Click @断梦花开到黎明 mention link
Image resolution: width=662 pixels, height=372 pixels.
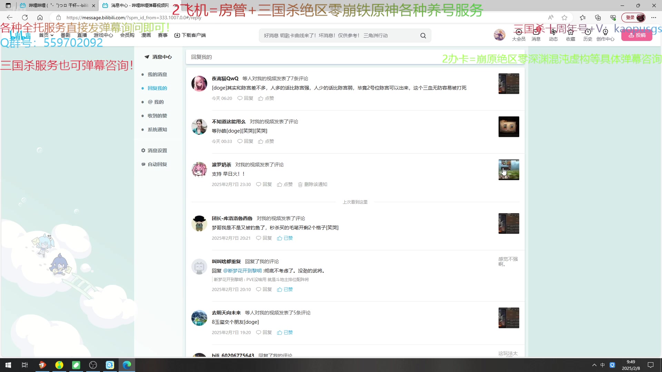point(242,271)
